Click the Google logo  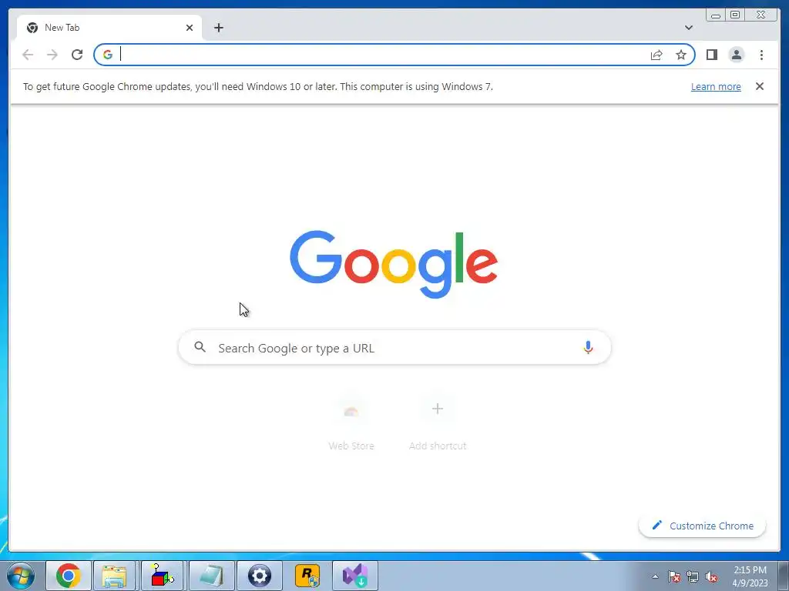click(x=394, y=265)
